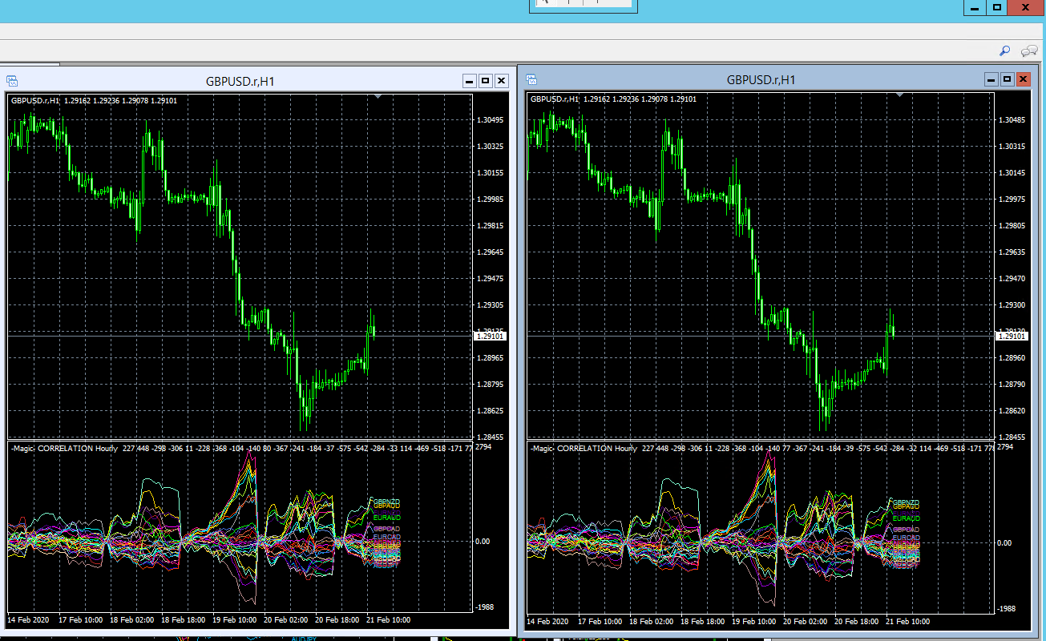Click the chart shift triangle in left chart

click(x=378, y=96)
